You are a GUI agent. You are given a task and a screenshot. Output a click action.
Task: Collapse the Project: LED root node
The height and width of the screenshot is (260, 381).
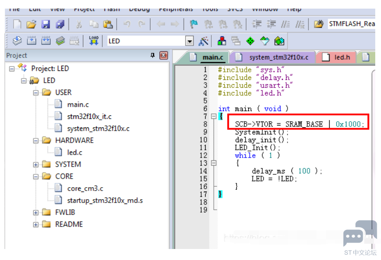point(12,69)
